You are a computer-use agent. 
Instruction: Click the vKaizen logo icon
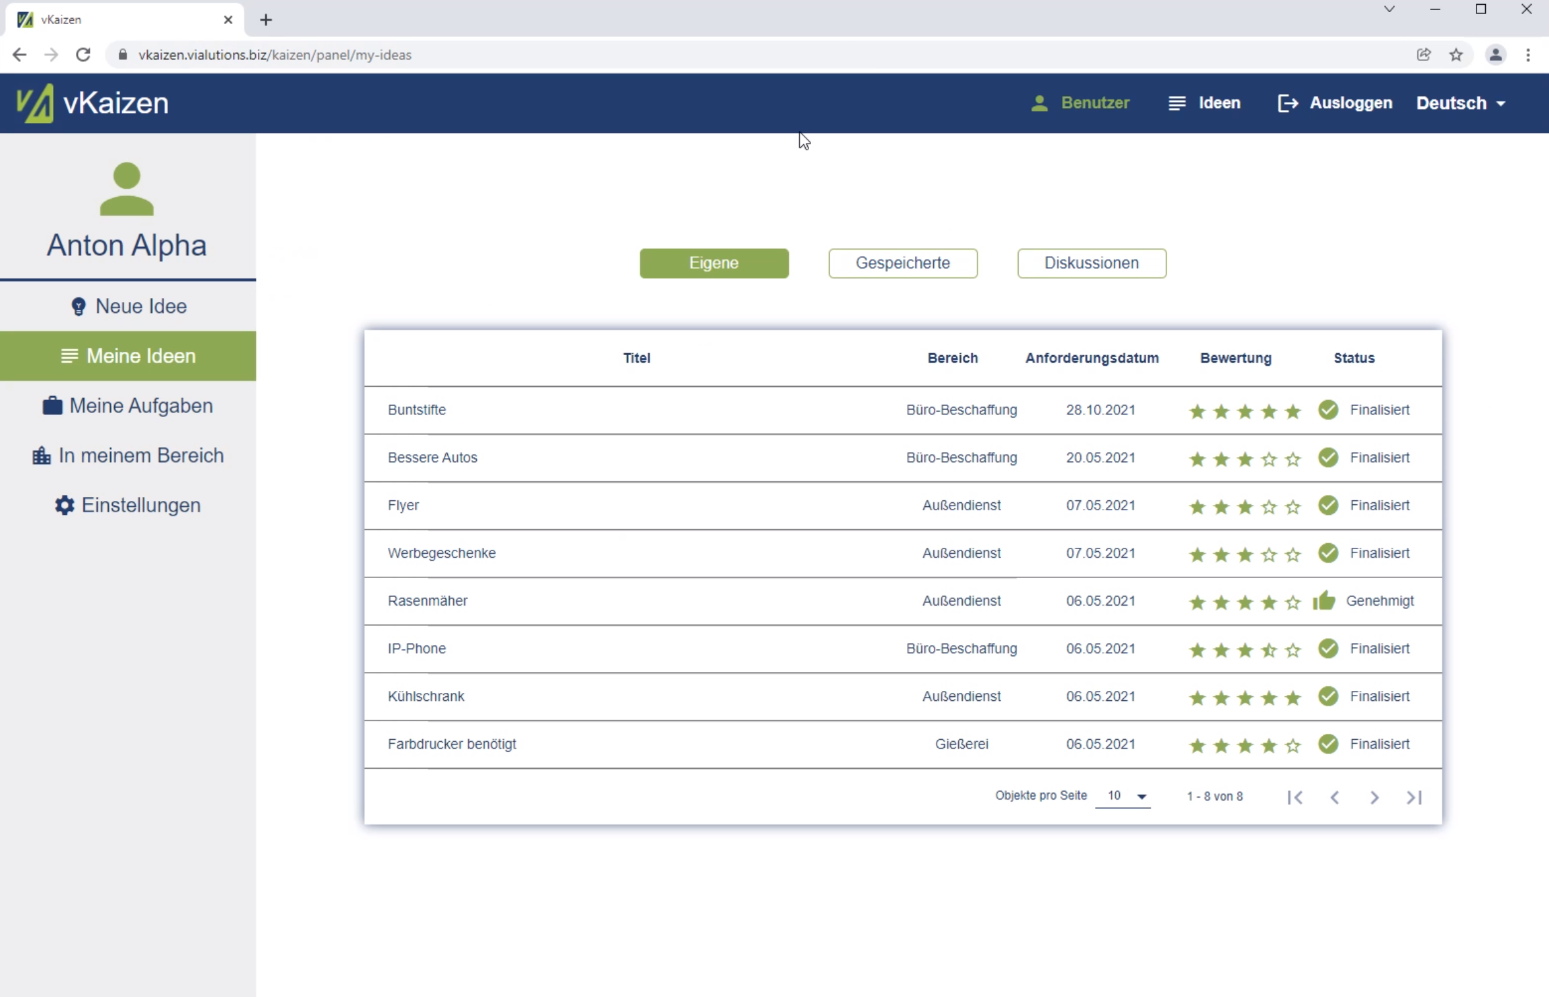tap(35, 103)
